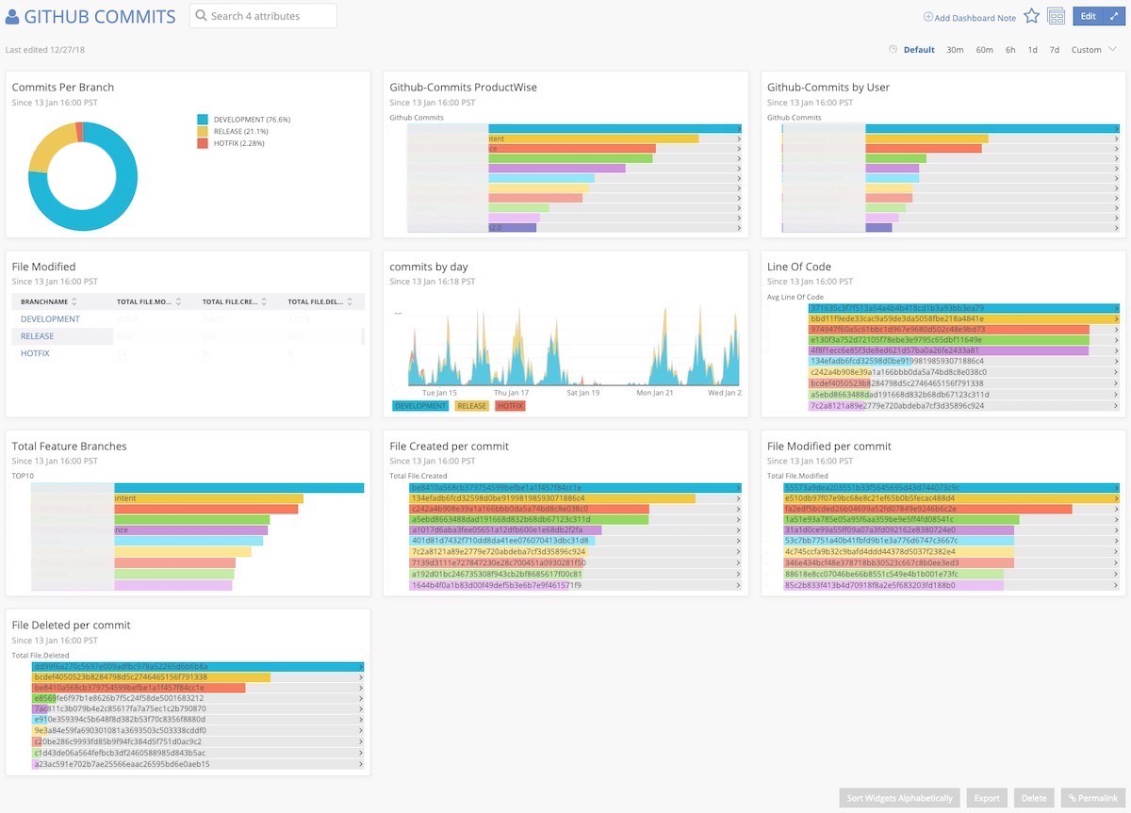The height and width of the screenshot is (813, 1131).
Task: Click hash bcdef4050523b8 in Line Of Code list
Action: (896, 383)
